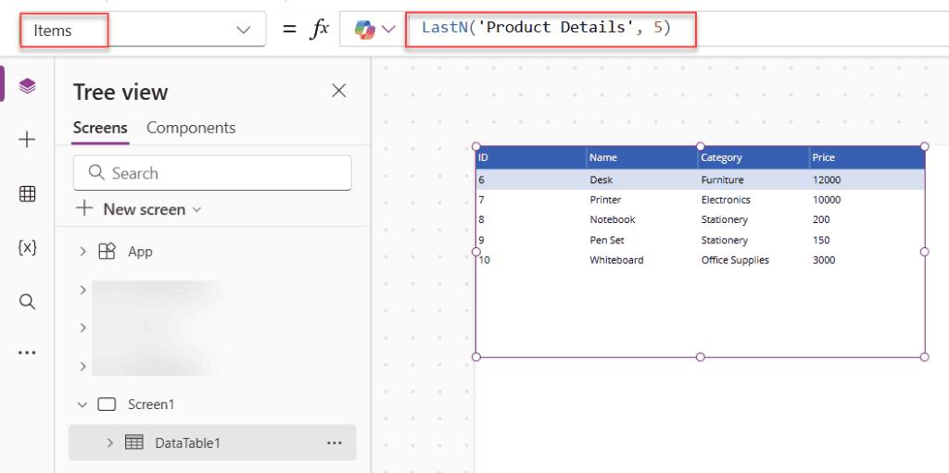Open the Insert plus icon in sidebar

click(27, 141)
